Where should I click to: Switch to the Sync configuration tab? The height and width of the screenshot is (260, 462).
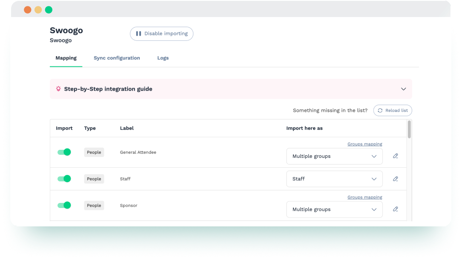click(117, 58)
